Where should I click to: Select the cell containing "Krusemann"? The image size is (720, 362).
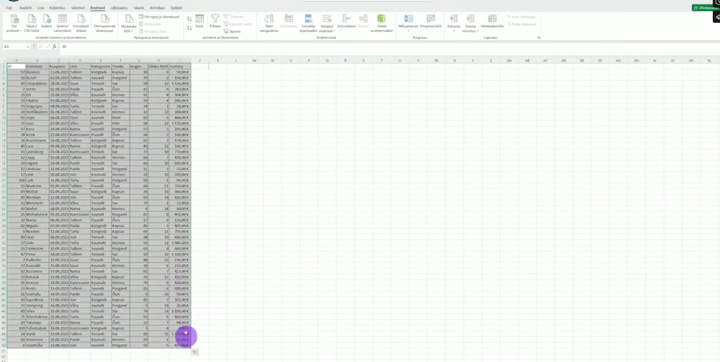click(37, 140)
